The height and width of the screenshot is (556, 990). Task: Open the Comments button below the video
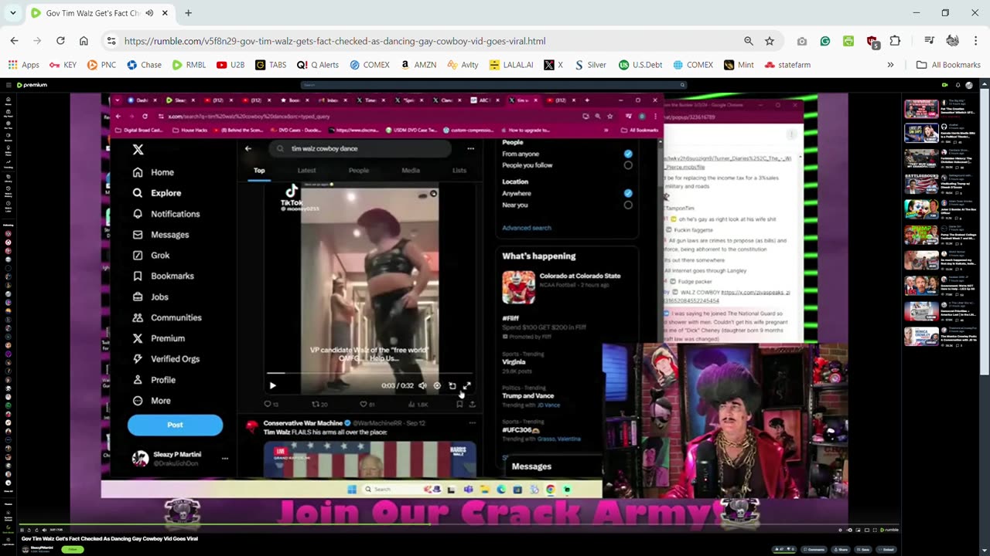[x=814, y=549]
